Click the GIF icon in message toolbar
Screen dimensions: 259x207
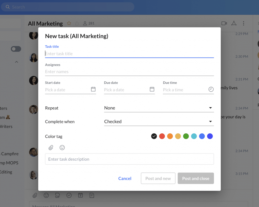tap(57, 195)
